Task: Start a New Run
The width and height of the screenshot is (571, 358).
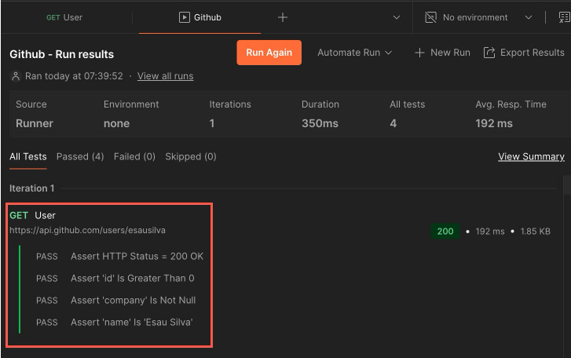Action: (x=442, y=53)
